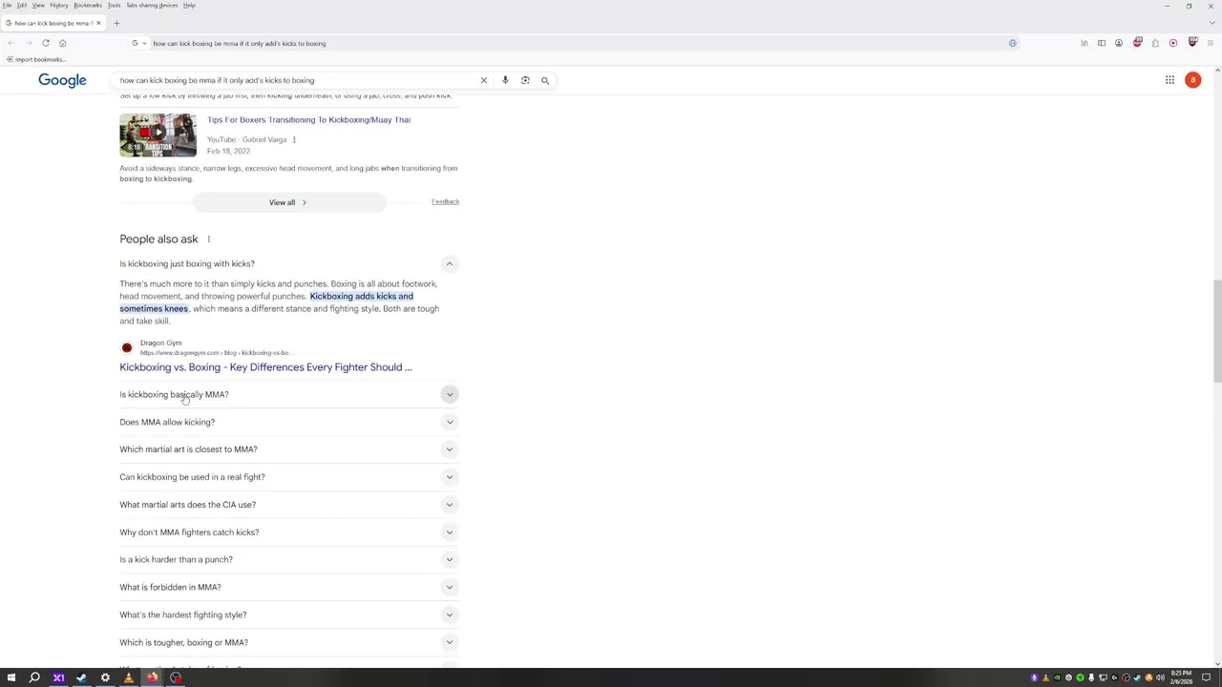
Task: Open the Help menu
Action: [x=189, y=6]
